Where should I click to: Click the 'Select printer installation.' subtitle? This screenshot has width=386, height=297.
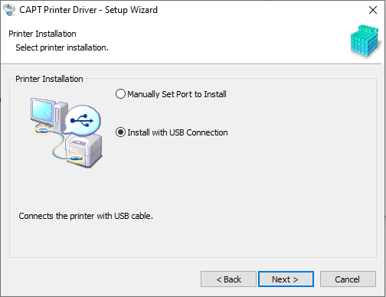[x=62, y=47]
